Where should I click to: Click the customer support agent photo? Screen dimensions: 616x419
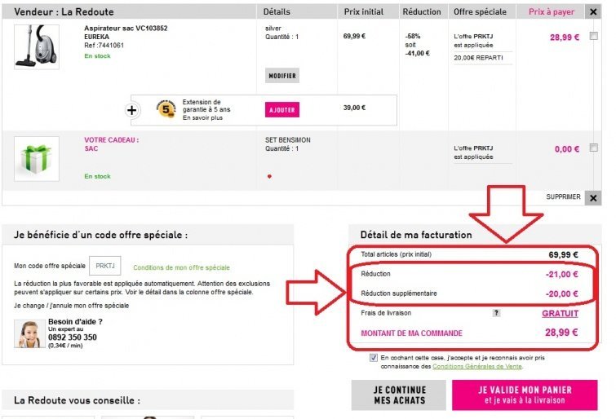pos(30,334)
